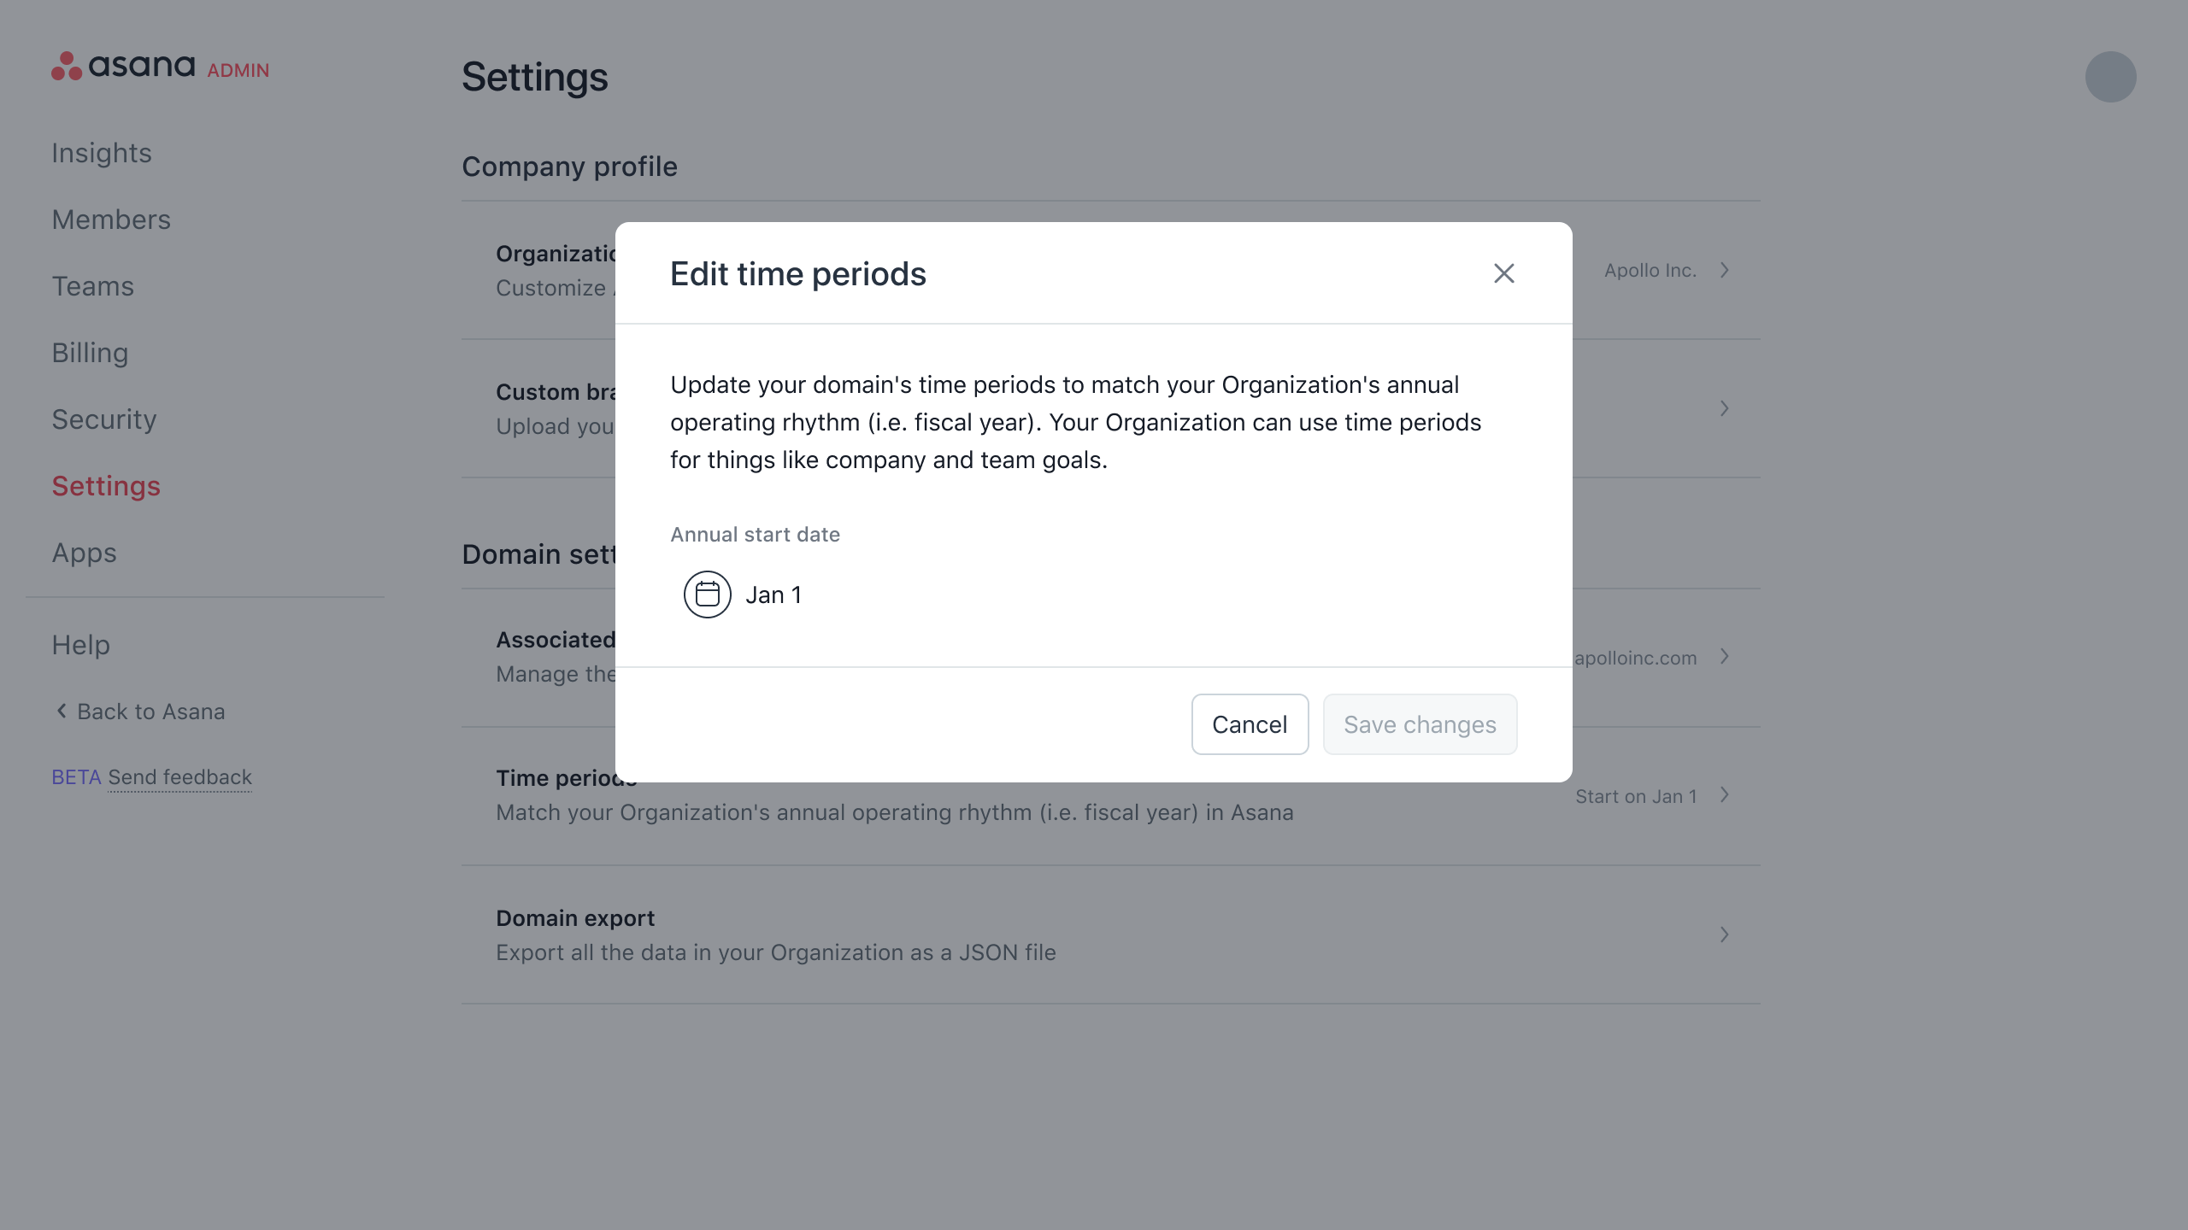Viewport: 2188px width, 1230px height.
Task: Expand the Domain export settings
Action: [x=1724, y=934]
